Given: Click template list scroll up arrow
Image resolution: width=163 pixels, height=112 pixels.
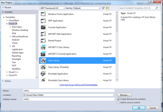Looking at the screenshot, I should pyautogui.click(x=117, y=12).
